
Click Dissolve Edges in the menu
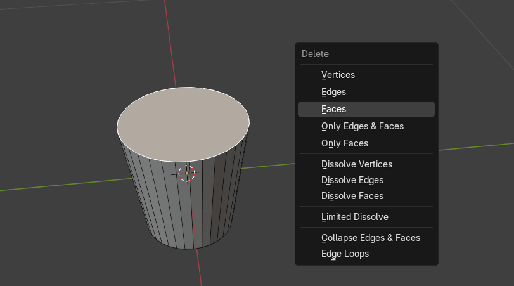point(352,180)
